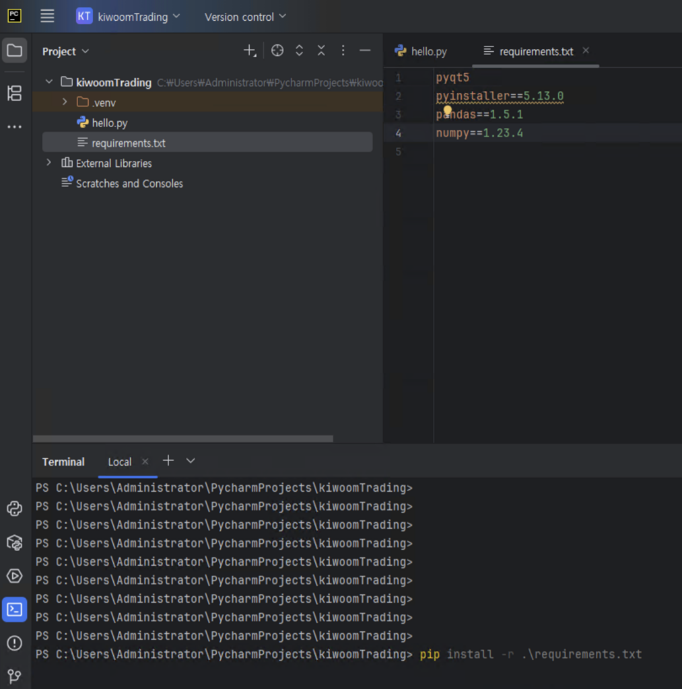Click the Expand All icon in Project panel
Viewport: 682px width, 689px height.
[x=299, y=50]
